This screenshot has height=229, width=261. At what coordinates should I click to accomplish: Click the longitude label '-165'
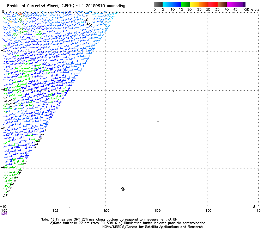tap(4, 210)
